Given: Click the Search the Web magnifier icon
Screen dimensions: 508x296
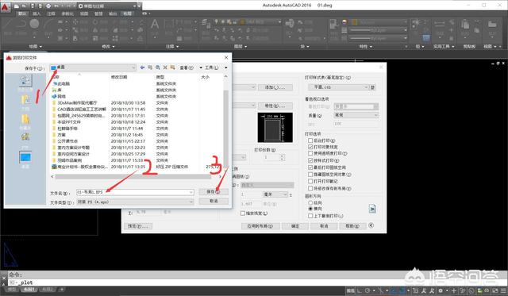Looking at the screenshot, I should tap(158, 67).
